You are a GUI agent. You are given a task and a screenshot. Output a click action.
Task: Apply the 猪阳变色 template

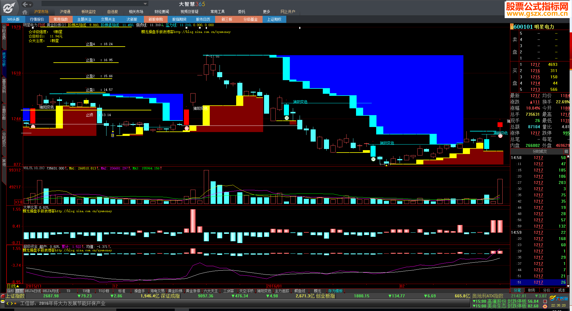pyautogui.click(x=264, y=291)
